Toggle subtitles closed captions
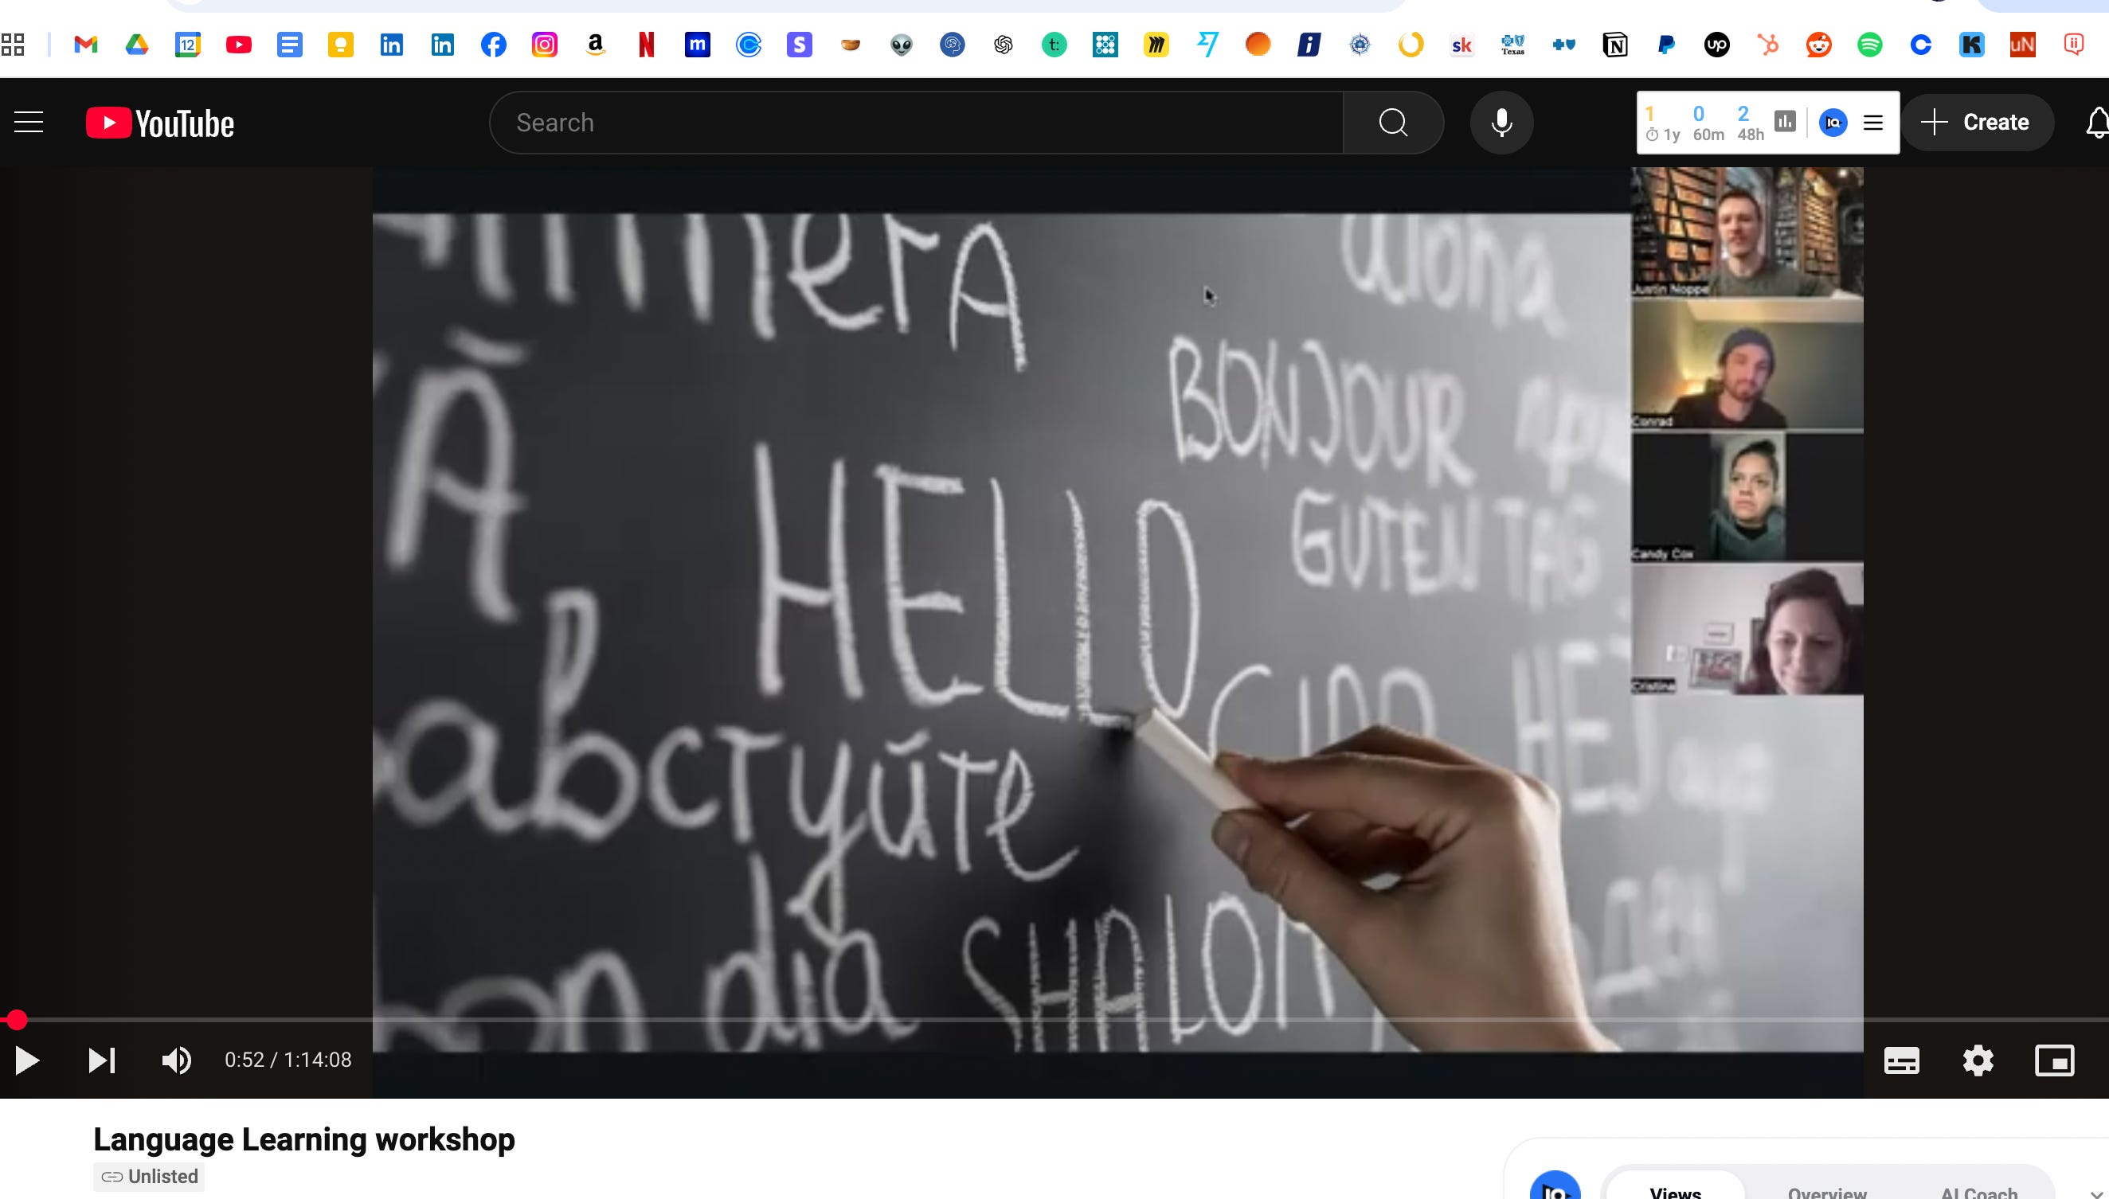This screenshot has width=2109, height=1199. click(1901, 1060)
